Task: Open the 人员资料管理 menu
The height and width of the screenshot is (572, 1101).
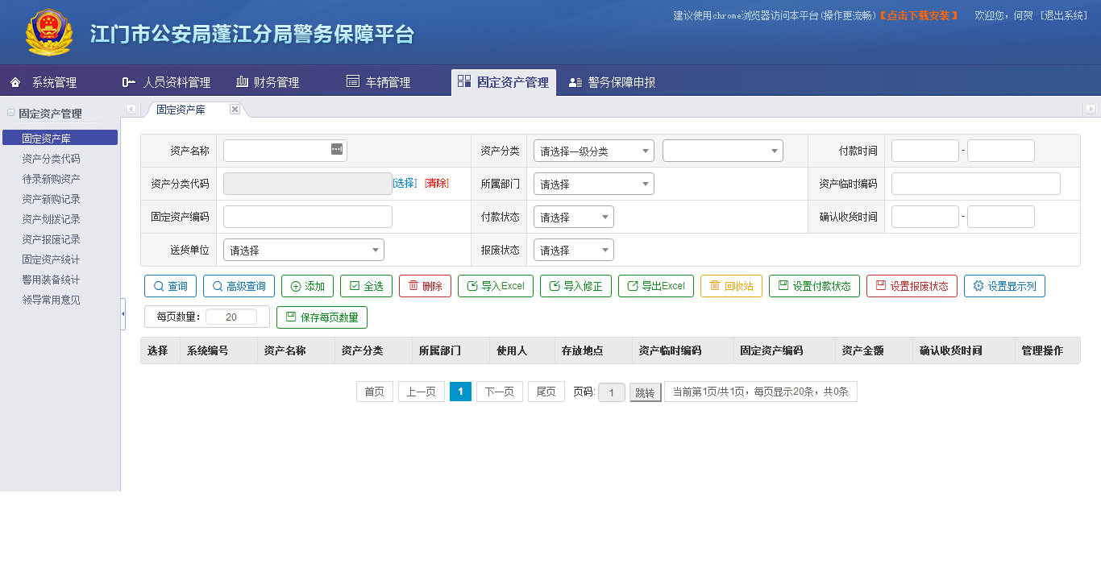Action: (x=177, y=82)
